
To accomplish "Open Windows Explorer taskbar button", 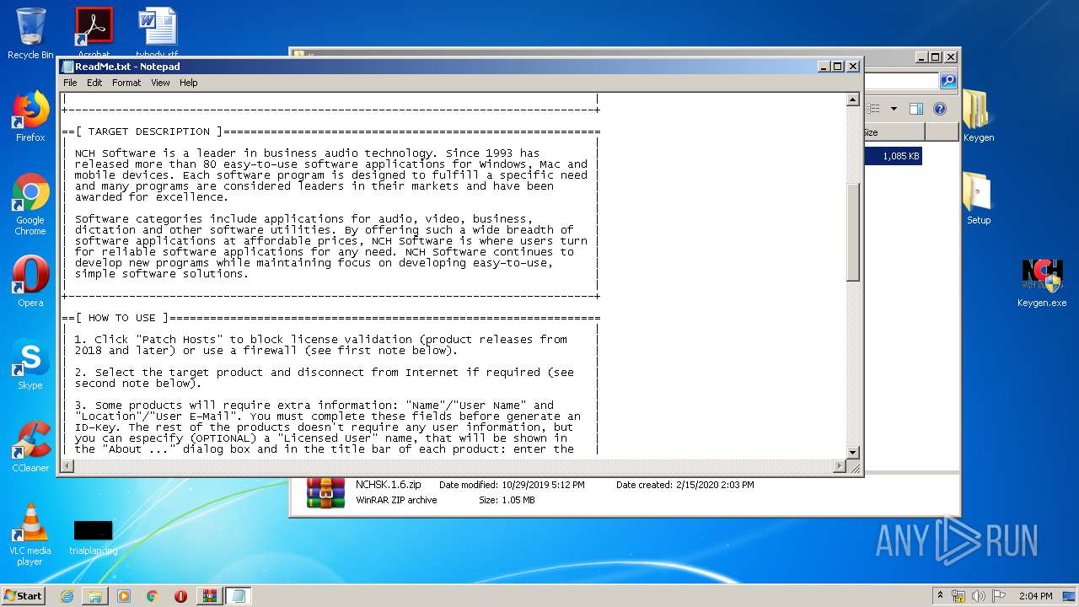I will click(95, 596).
